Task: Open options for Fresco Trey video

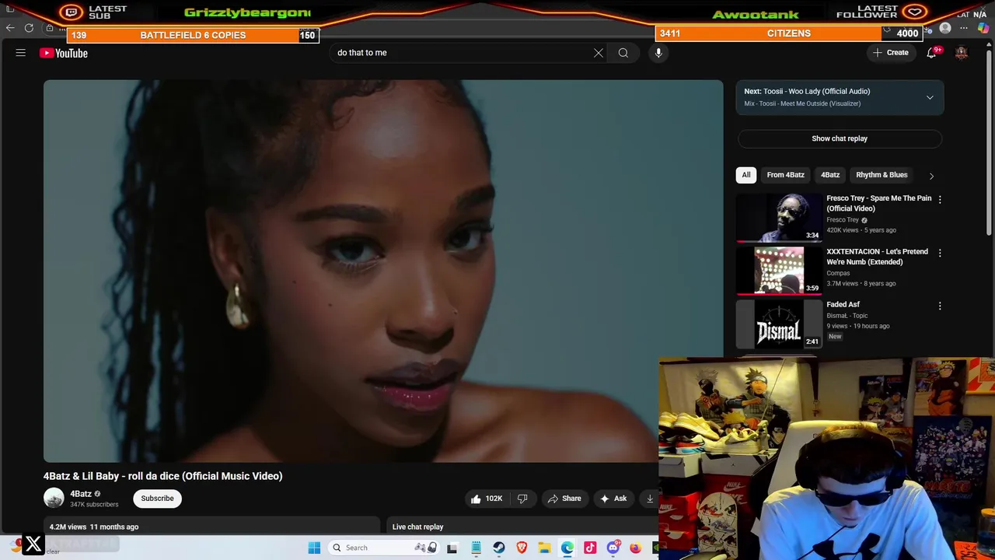Action: pos(940,200)
